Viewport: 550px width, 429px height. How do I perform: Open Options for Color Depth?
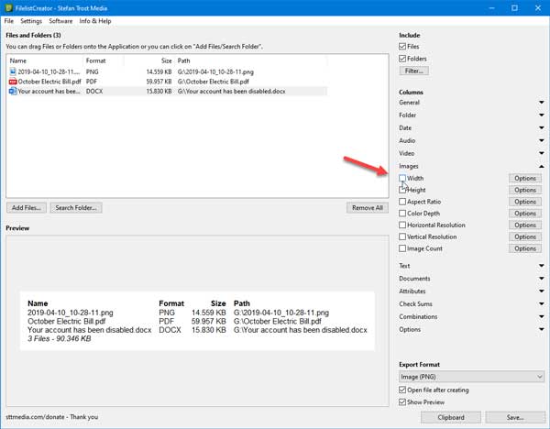pos(524,214)
